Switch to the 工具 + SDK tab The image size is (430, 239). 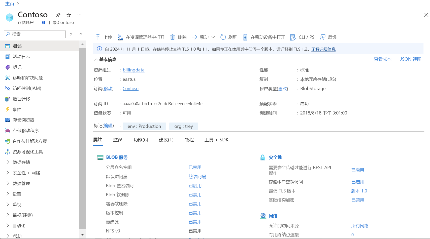217,140
